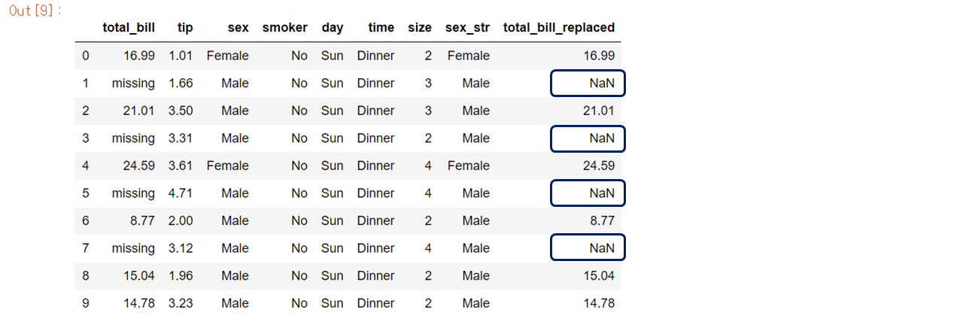The height and width of the screenshot is (328, 963).
Task: Click the 14.78 total_bill_replaced cell
Action: pos(599,303)
